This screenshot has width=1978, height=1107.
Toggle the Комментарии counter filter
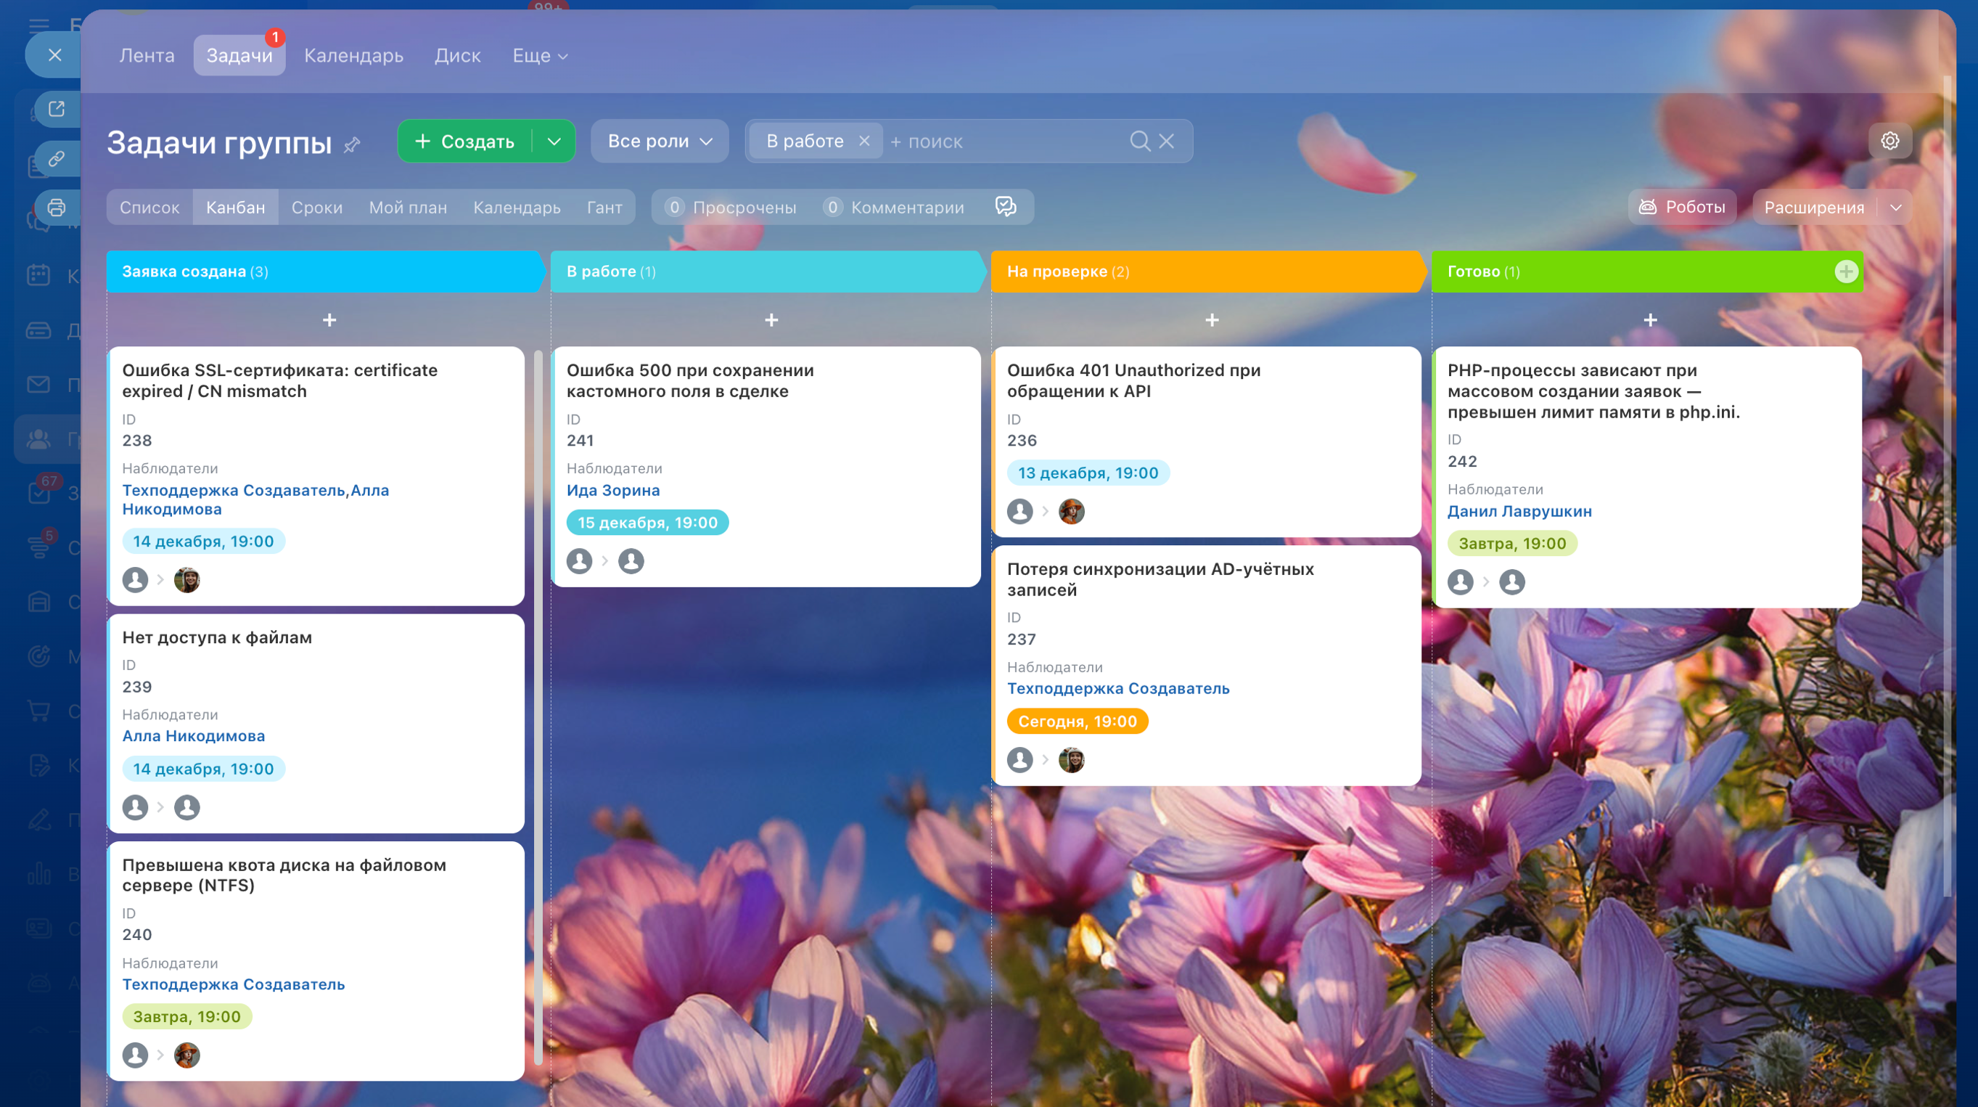[893, 208]
